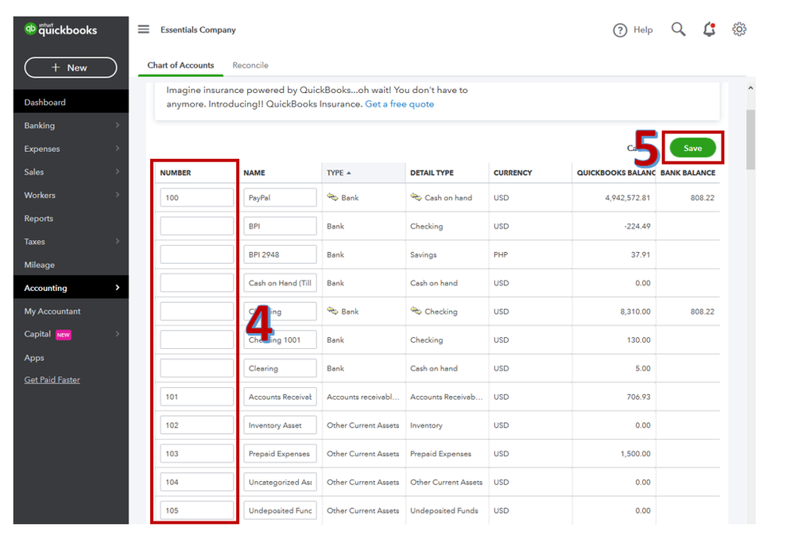Image resolution: width=794 pixels, height=539 pixels.
Task: Click the BPI 2948 name field
Action: tap(280, 254)
